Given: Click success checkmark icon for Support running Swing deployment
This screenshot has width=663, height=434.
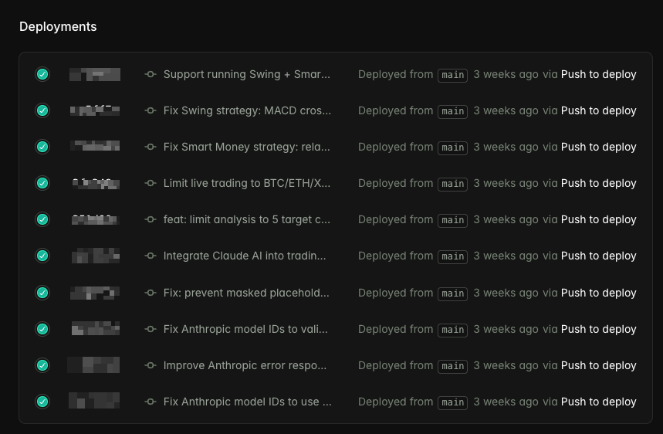Looking at the screenshot, I should point(42,74).
